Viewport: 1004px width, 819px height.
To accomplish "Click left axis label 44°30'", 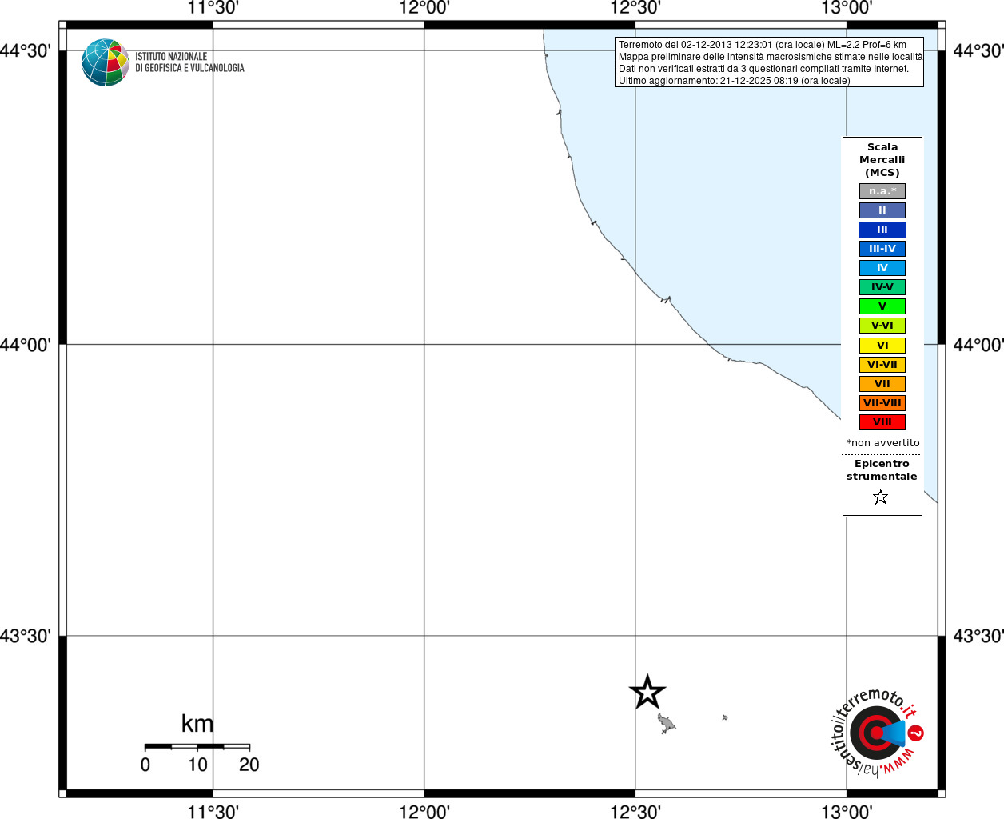I will coord(25,51).
